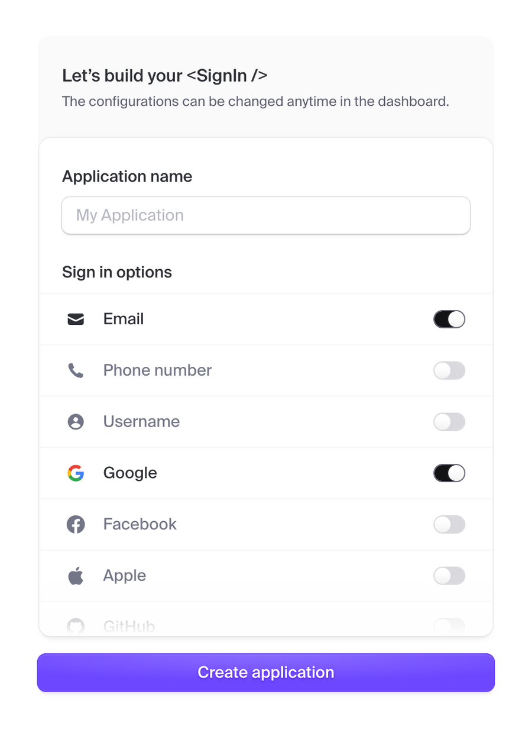
Task: Click the Phone number handset icon
Action: click(x=76, y=370)
